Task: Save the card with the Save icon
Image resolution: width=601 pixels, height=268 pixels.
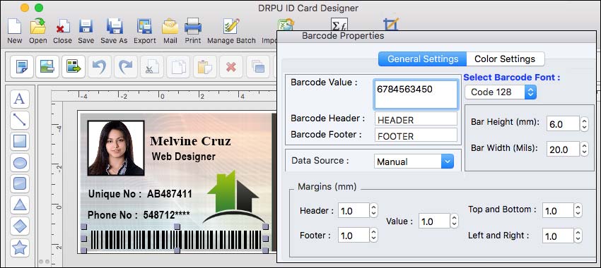Action: pos(86,26)
